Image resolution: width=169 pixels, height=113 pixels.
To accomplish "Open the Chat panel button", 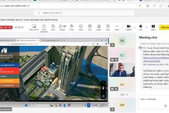I will pyautogui.click(x=44, y=28).
